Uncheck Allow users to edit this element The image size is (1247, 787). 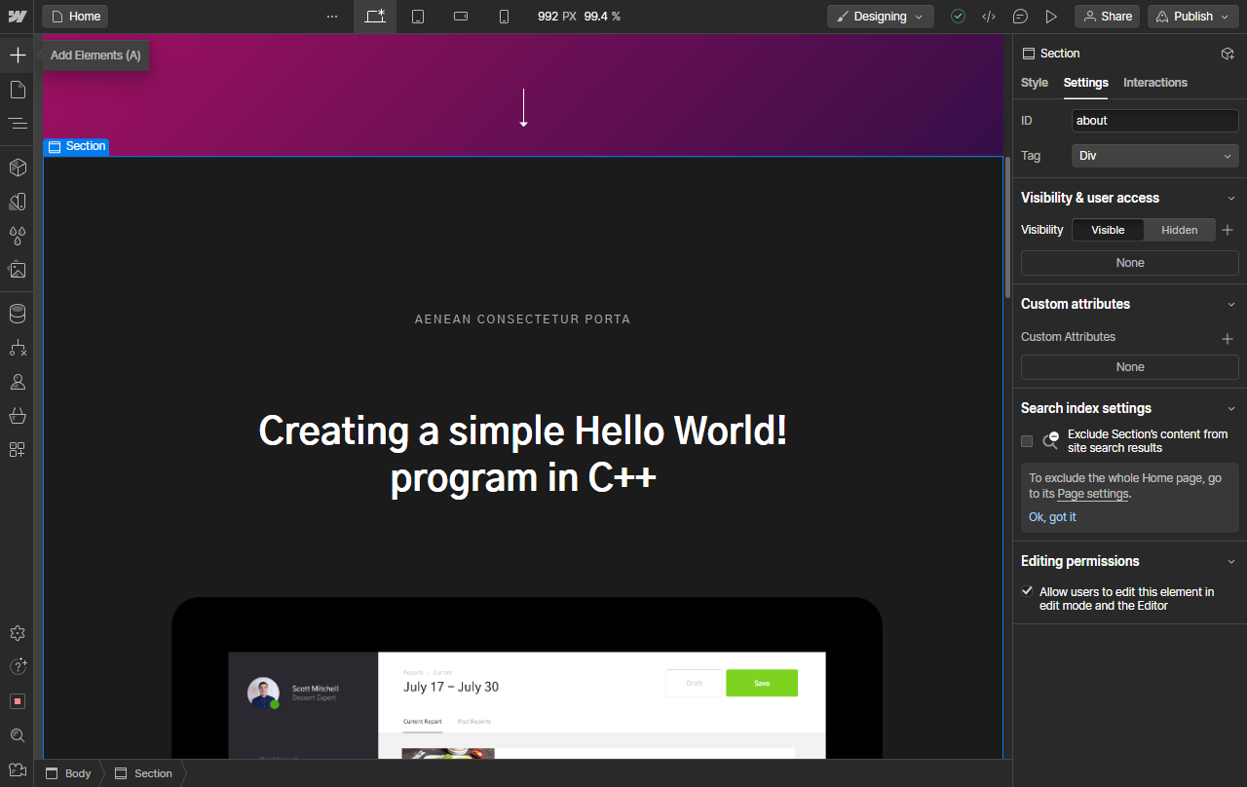point(1027,591)
